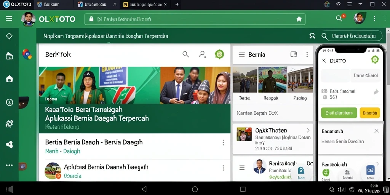Viewport: 390px width, 195px height.
Task: Click green badge icon in phone DLXTOTO header
Action: 375,60
